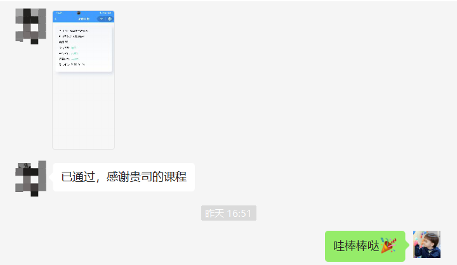457x265 pixels.
Task: Click the first green status text in card
Action: (x=73, y=48)
